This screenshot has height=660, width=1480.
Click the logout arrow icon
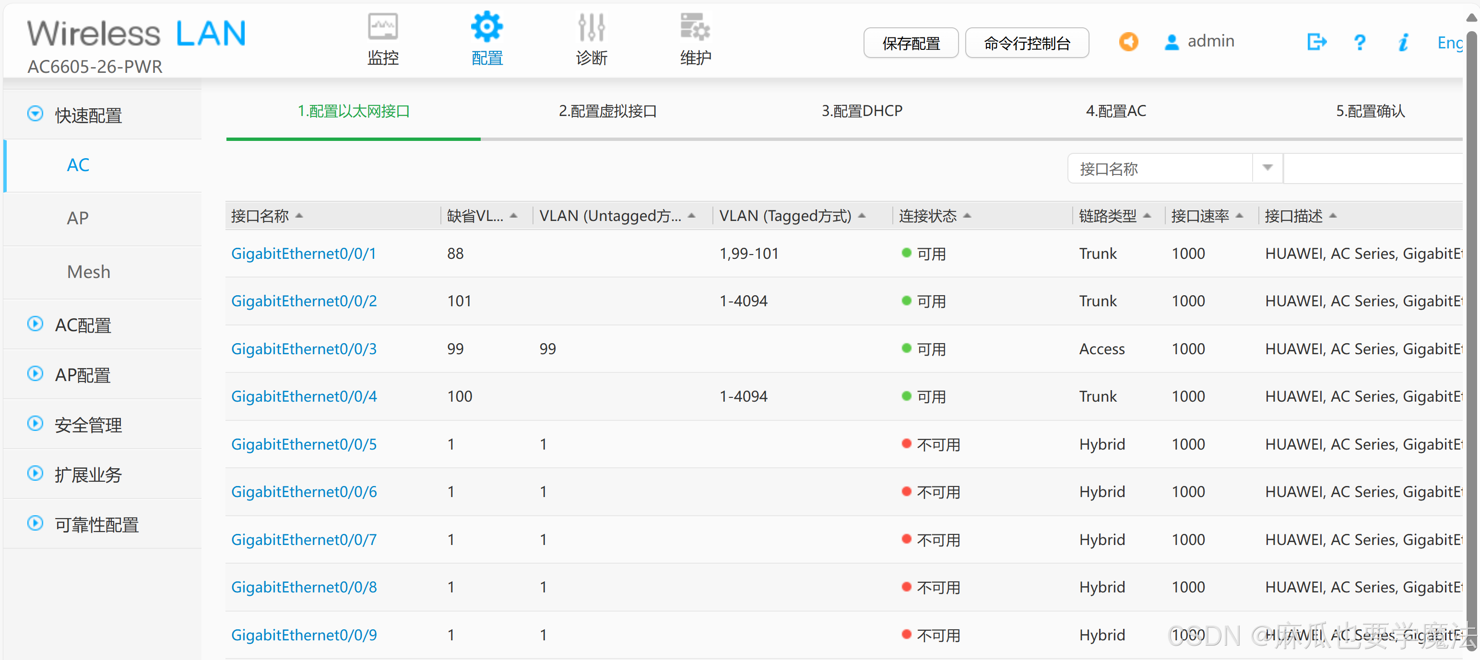[x=1316, y=42]
